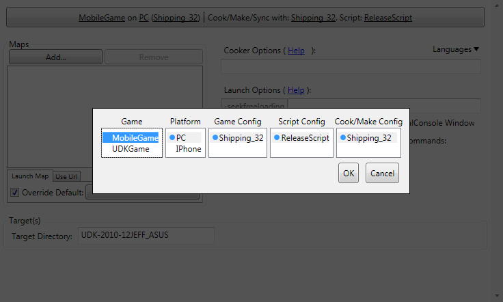
Task: Click the Add... maps button
Action: [x=56, y=57]
